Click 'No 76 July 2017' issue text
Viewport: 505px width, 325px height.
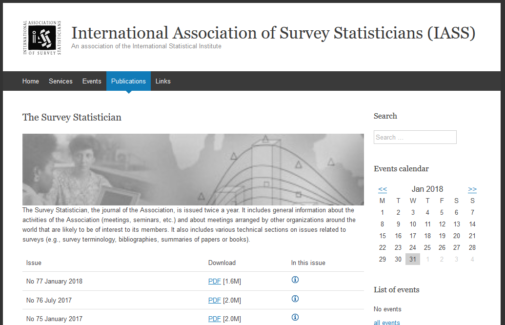click(49, 300)
